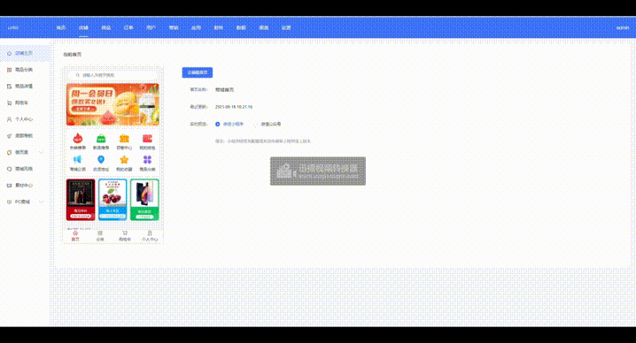Click the blue location pin icon in the preview
Viewport: 636px width, 343px height.
point(101,159)
